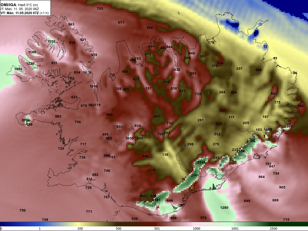Select the map value '1070'

point(87,72)
